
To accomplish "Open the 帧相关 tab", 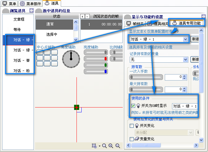I will click(135, 24).
